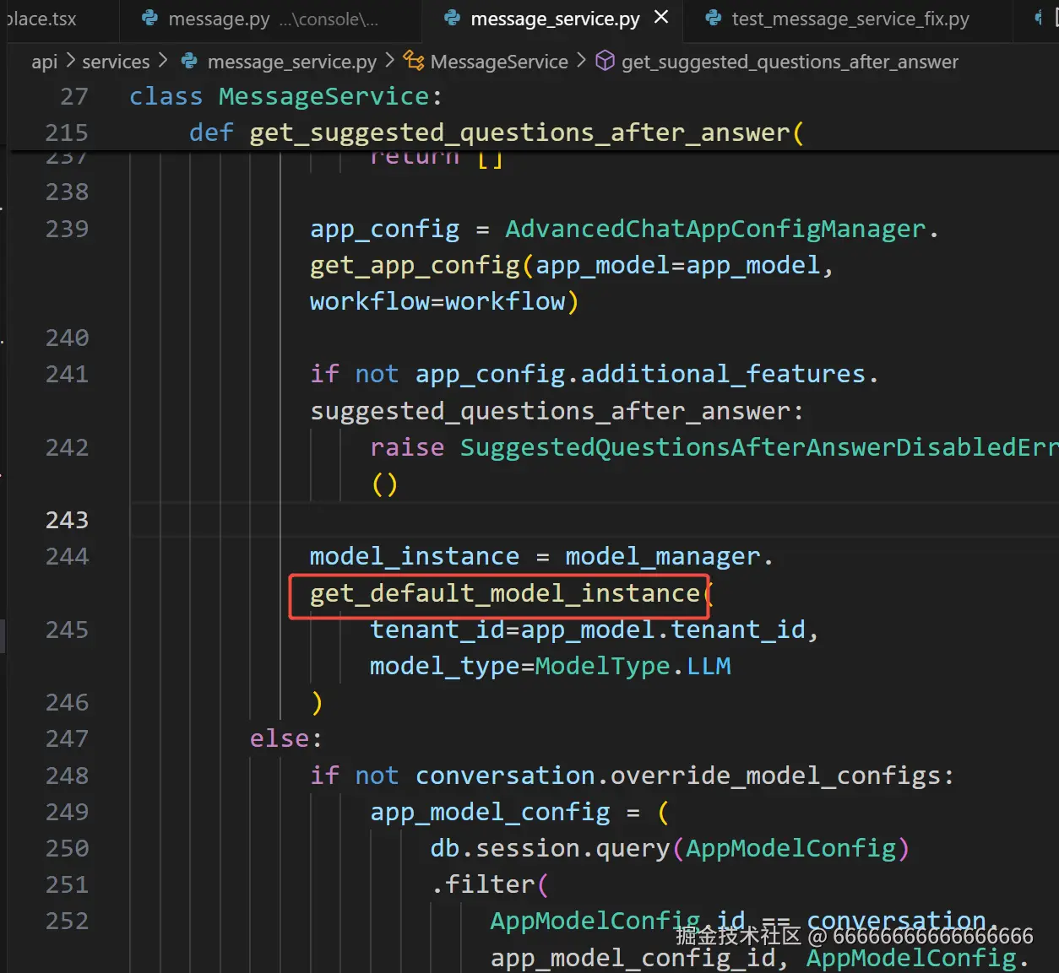Click 'app_model_config' assignment on line 249
The width and height of the screenshot is (1059, 973).
pos(490,812)
